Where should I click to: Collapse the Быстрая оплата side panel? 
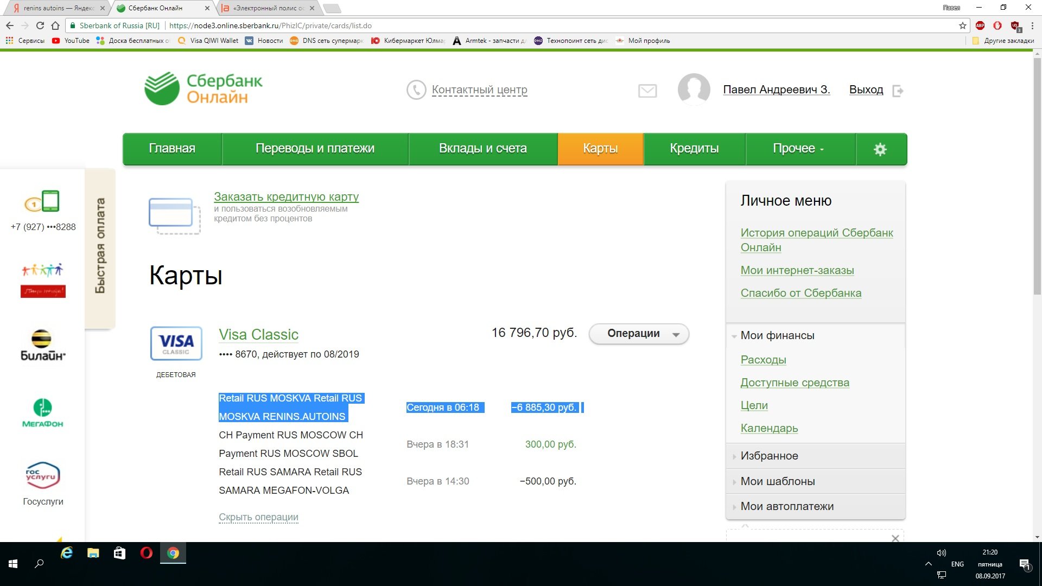(x=100, y=247)
